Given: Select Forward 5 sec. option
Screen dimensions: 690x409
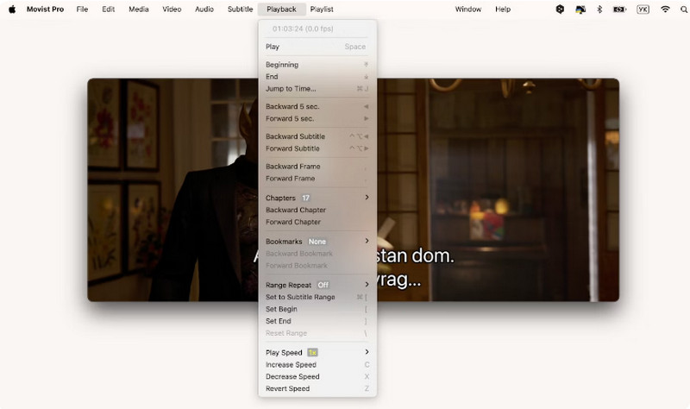Looking at the screenshot, I should pyautogui.click(x=290, y=118).
